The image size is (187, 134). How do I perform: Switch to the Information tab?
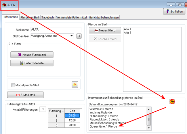point(11,17)
